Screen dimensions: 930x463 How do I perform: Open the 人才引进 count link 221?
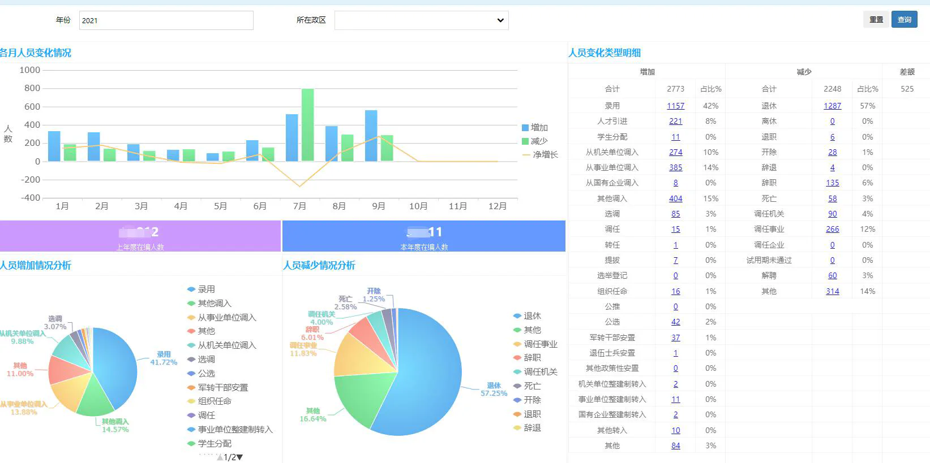pos(675,121)
